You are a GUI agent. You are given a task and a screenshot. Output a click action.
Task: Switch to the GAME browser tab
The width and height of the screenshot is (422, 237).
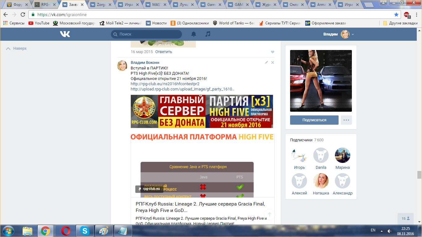click(239, 5)
